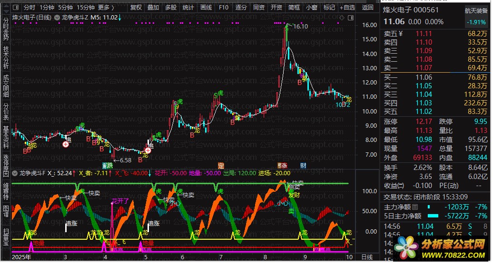Screen dimensions: 493x263
Task: Click the 跌停 value 9.95
Action: (480, 122)
